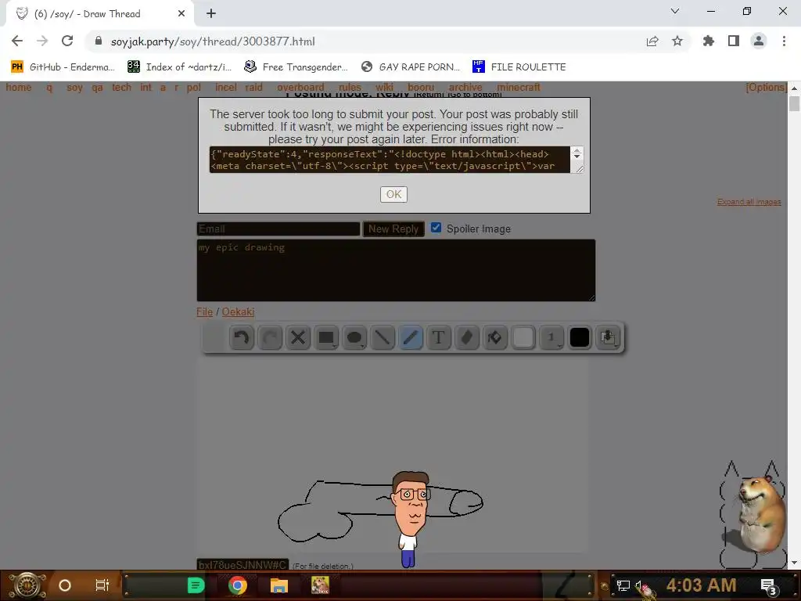
Task: Click Chrome icon on taskbar
Action: [x=237, y=585]
